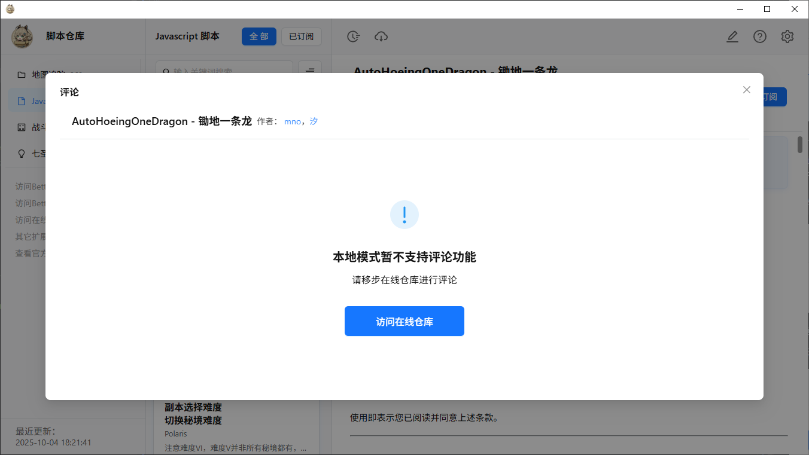
Task: Open settings with the gear icon
Action: pos(787,36)
